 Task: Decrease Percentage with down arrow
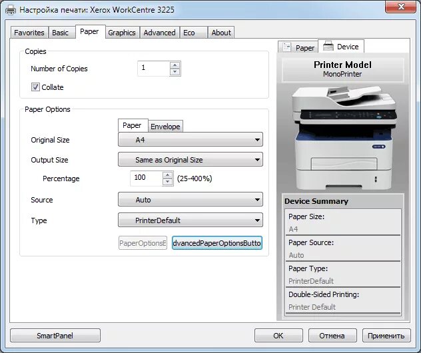click(x=168, y=182)
